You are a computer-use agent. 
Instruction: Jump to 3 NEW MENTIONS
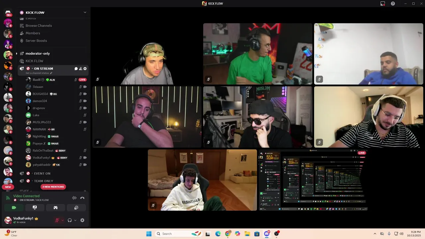click(x=53, y=187)
